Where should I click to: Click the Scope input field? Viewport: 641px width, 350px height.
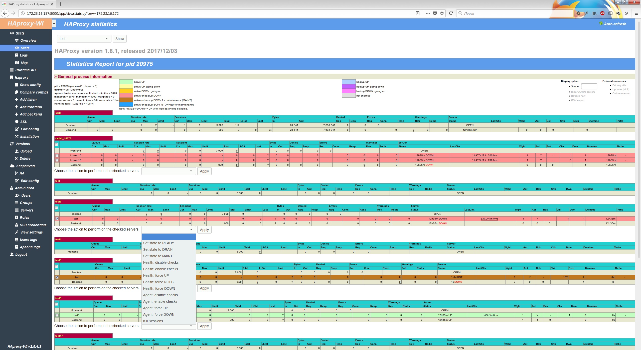click(x=589, y=86)
